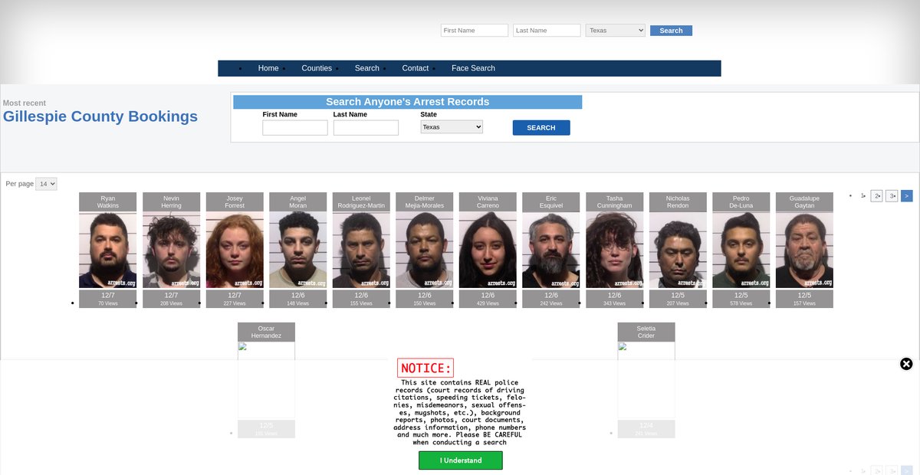Click the Ryan Watkins name header
The width and height of the screenshot is (920, 475).
[x=108, y=202]
